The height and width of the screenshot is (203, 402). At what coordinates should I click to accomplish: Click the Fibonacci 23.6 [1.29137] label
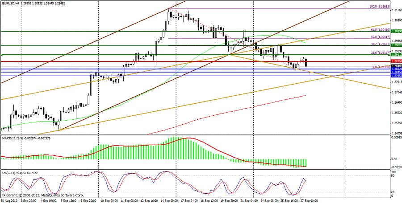pos(381,53)
